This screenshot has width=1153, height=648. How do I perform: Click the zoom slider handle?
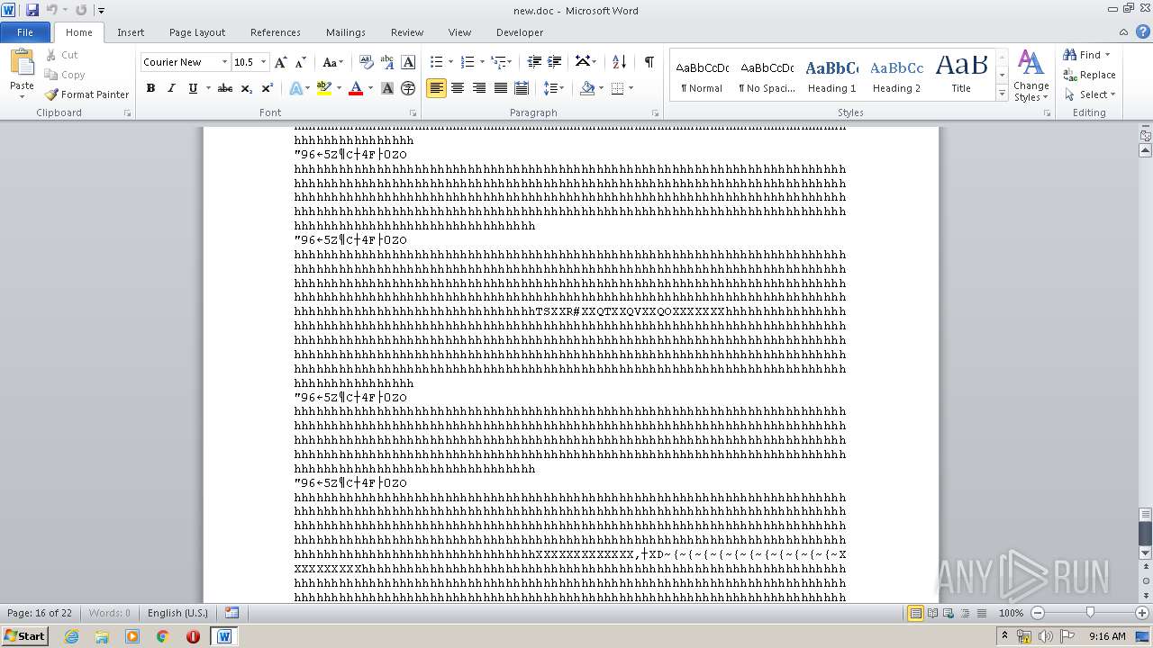point(1090,613)
